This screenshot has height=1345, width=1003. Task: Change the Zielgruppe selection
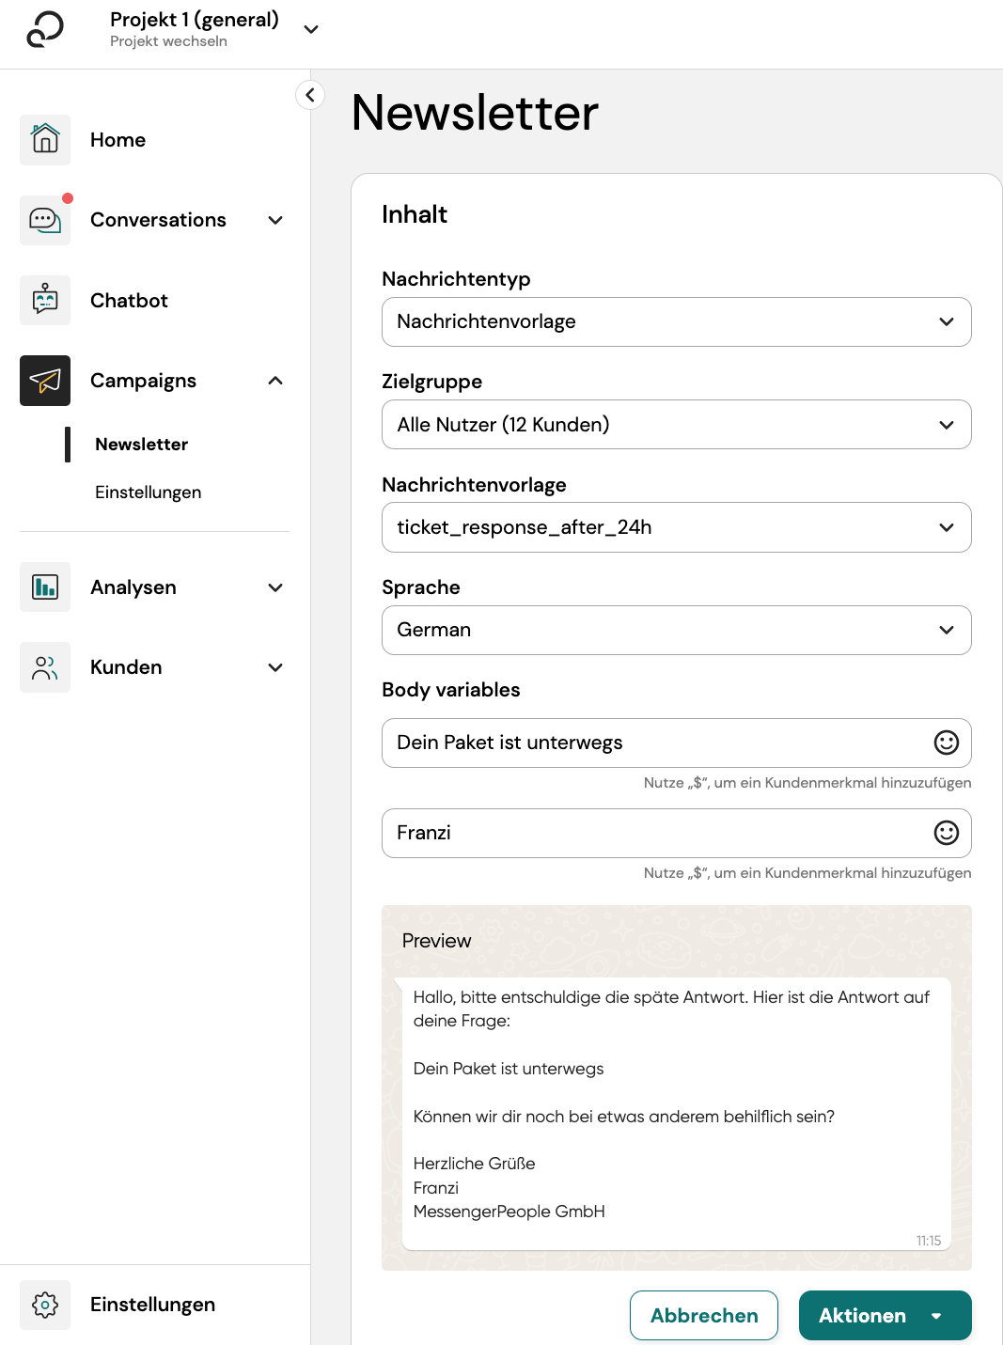(947, 424)
